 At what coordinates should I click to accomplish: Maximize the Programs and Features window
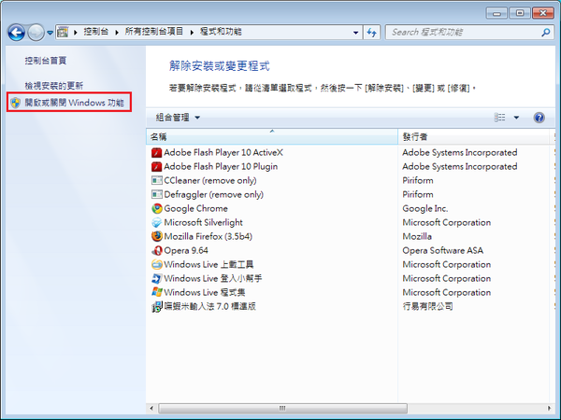coord(520,13)
